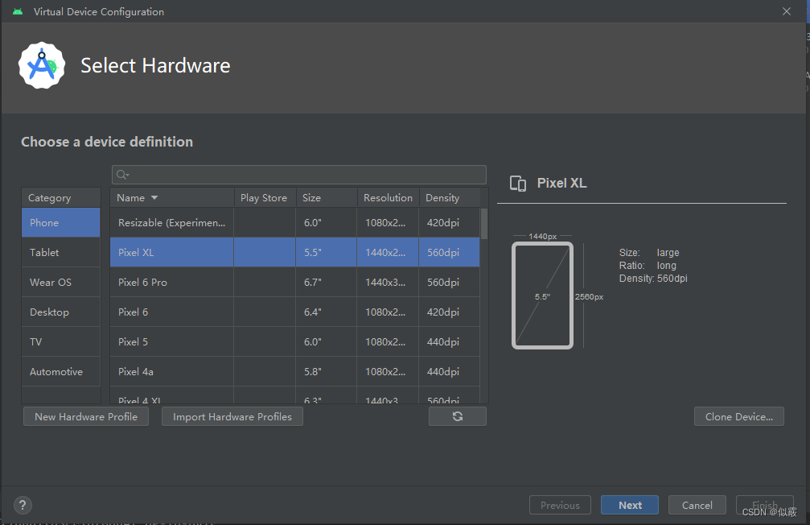Click the Cancel button

697,505
